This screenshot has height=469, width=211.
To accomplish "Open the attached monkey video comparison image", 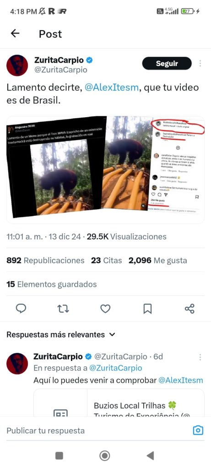I will coord(105,169).
